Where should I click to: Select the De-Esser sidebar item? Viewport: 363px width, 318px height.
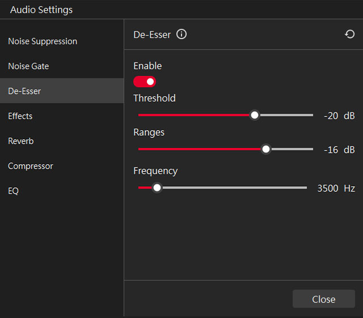(x=62, y=91)
